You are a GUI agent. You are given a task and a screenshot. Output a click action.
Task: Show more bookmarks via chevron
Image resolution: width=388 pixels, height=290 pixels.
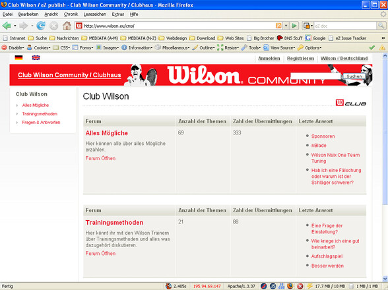(x=383, y=38)
